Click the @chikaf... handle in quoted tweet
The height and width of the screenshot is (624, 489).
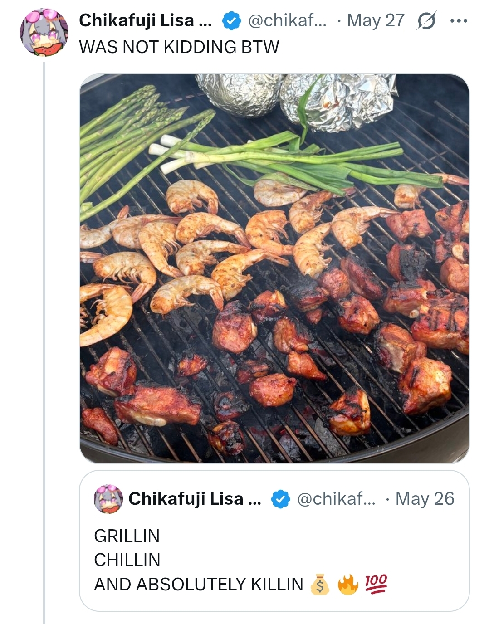336,499
